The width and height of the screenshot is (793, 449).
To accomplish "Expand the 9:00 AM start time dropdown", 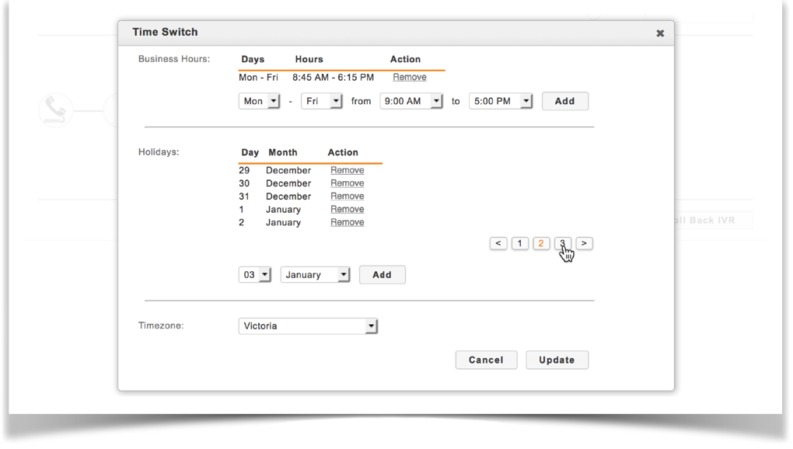I will pyautogui.click(x=410, y=102).
